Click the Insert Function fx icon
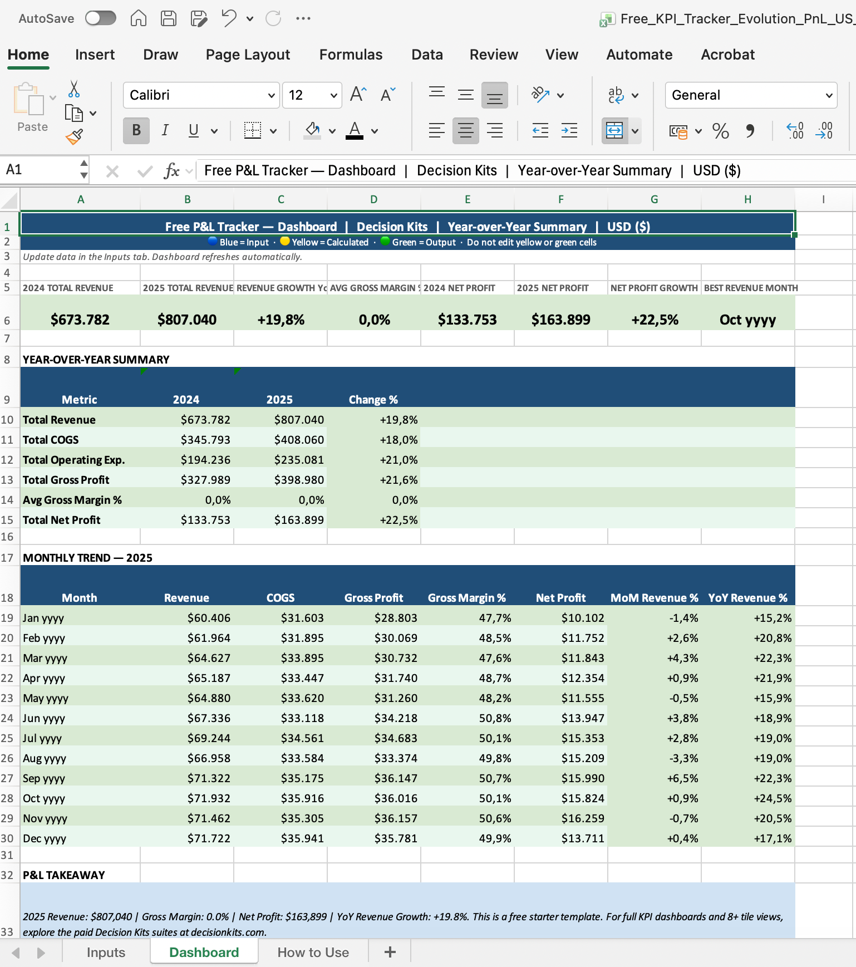Image resolution: width=856 pixels, height=967 pixels. click(x=171, y=171)
